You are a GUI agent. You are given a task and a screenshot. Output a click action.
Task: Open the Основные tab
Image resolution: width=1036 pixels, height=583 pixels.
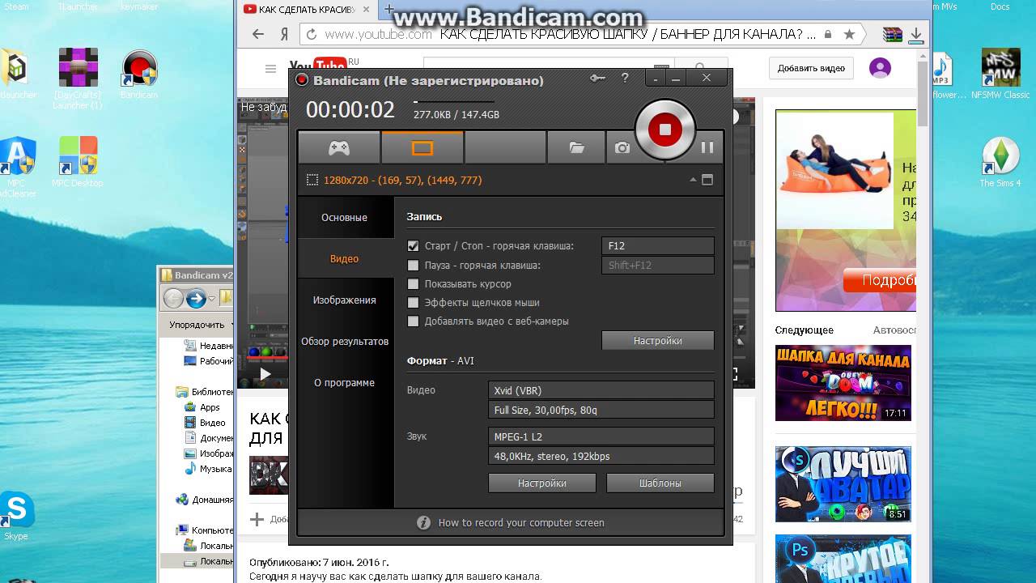[344, 217]
